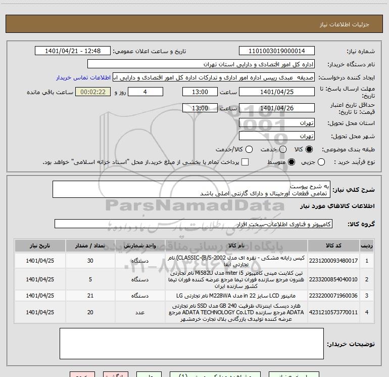Click product code 2232200071960036
389x377 pixels.
tap(333, 296)
